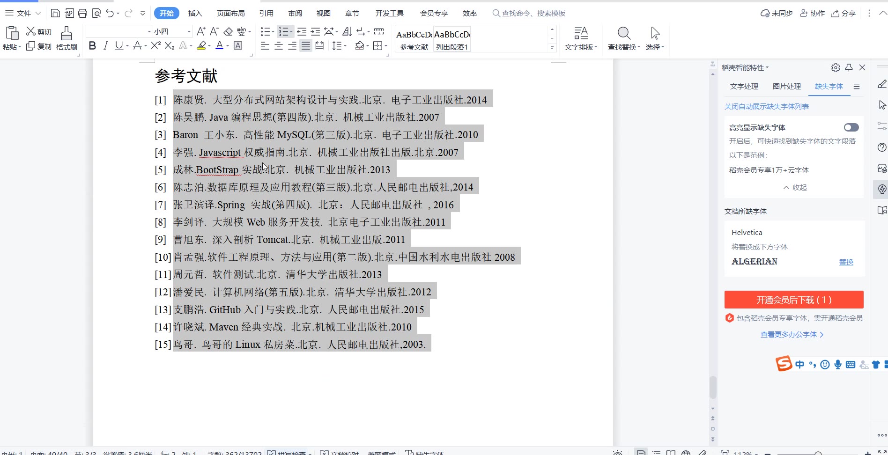Align text left
This screenshot has width=888, height=455.
pyautogui.click(x=265, y=45)
